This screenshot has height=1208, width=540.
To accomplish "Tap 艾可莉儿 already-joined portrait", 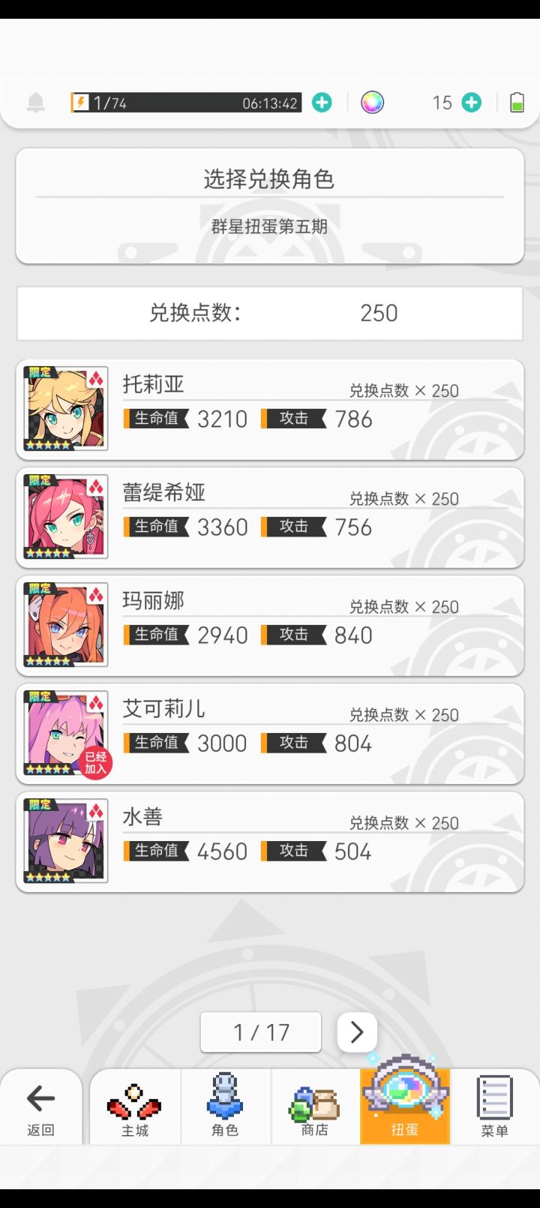I will (x=66, y=733).
